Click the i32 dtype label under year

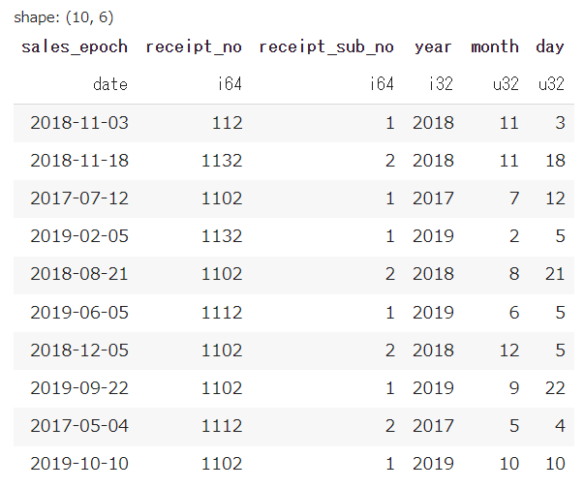pyautogui.click(x=441, y=84)
